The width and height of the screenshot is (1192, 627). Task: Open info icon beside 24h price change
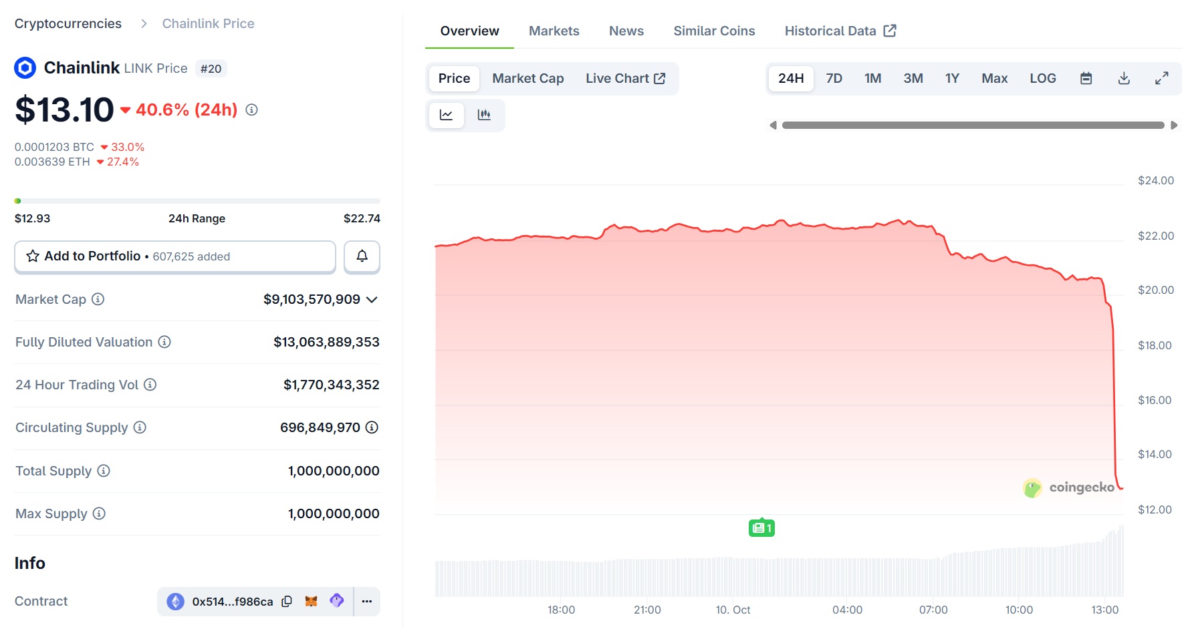(x=251, y=110)
